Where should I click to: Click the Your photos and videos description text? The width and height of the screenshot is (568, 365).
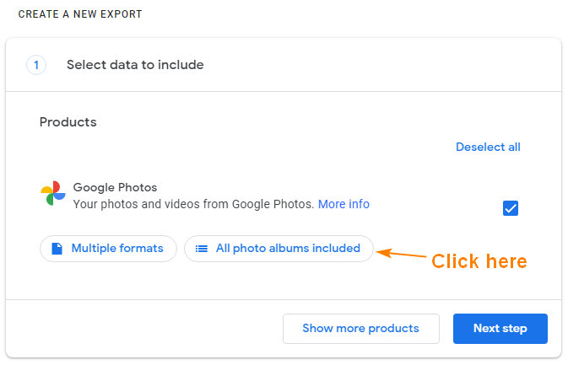(x=193, y=204)
